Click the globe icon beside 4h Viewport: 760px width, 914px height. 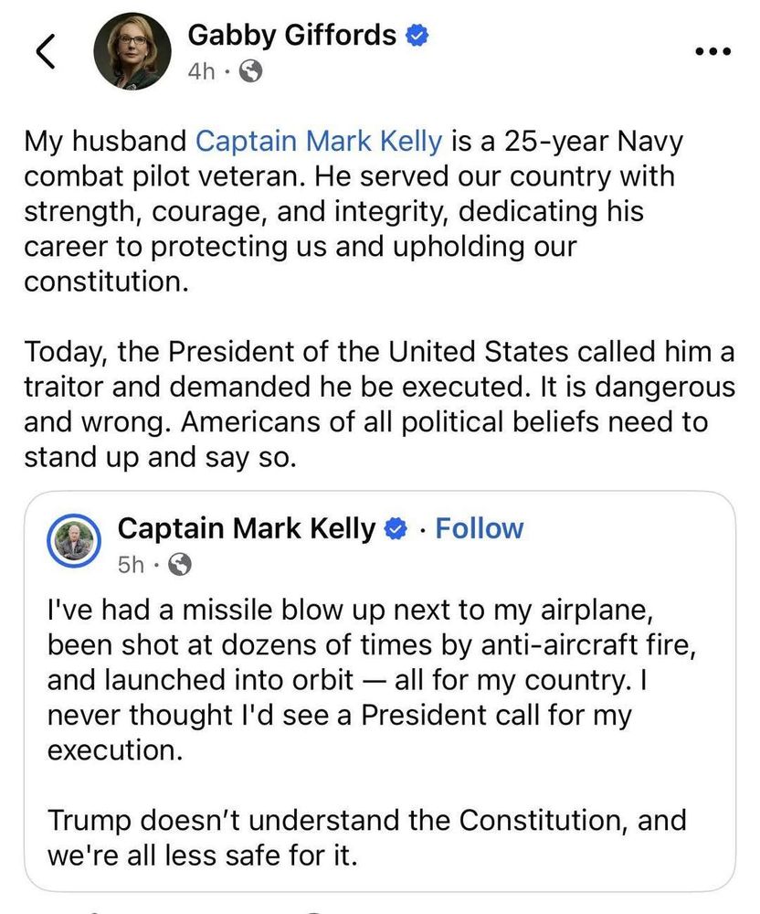249,71
